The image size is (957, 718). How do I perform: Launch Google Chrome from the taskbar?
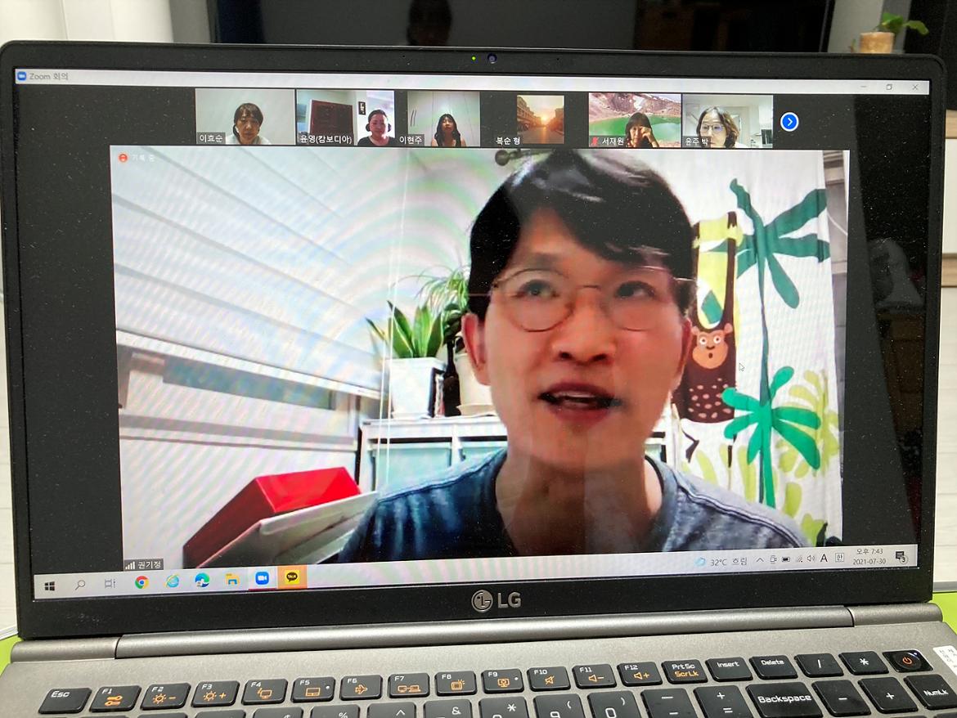pyautogui.click(x=140, y=582)
